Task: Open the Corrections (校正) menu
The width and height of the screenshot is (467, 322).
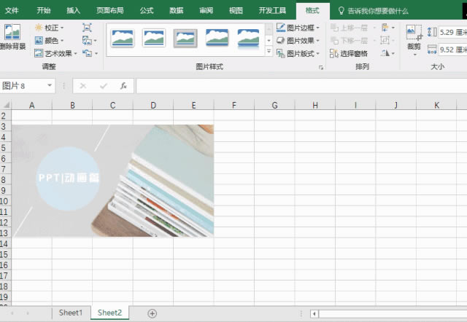Action: [50, 28]
